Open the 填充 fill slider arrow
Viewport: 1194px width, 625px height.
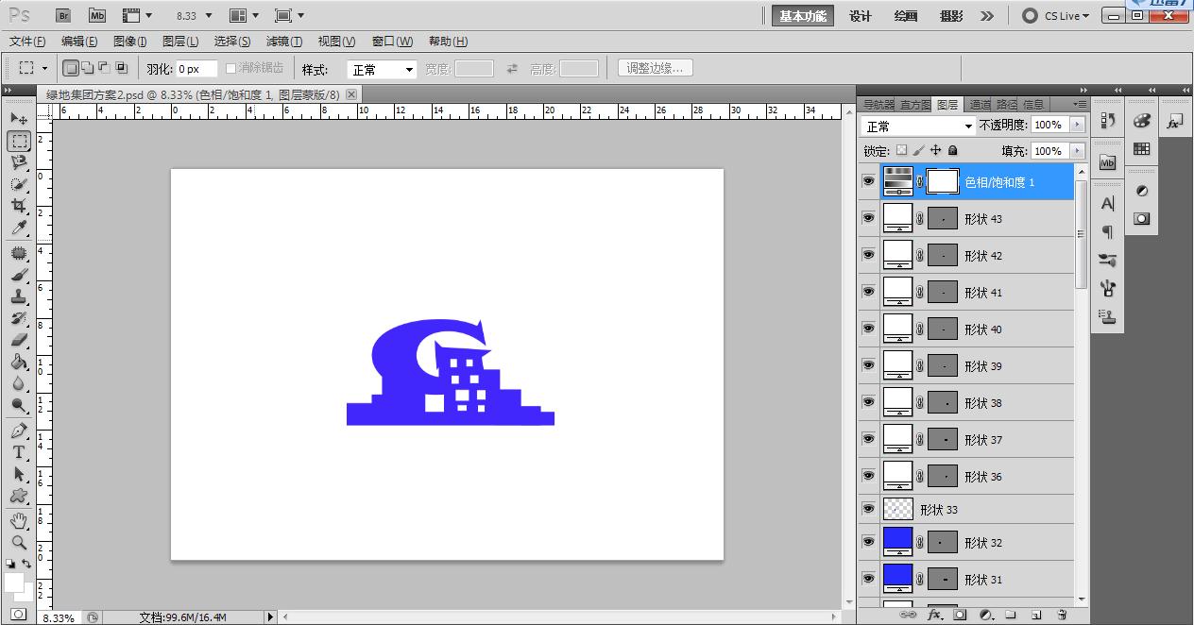coord(1077,151)
